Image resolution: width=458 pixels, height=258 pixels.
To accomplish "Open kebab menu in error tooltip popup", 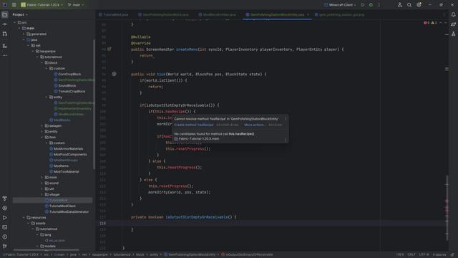I will (286, 119).
